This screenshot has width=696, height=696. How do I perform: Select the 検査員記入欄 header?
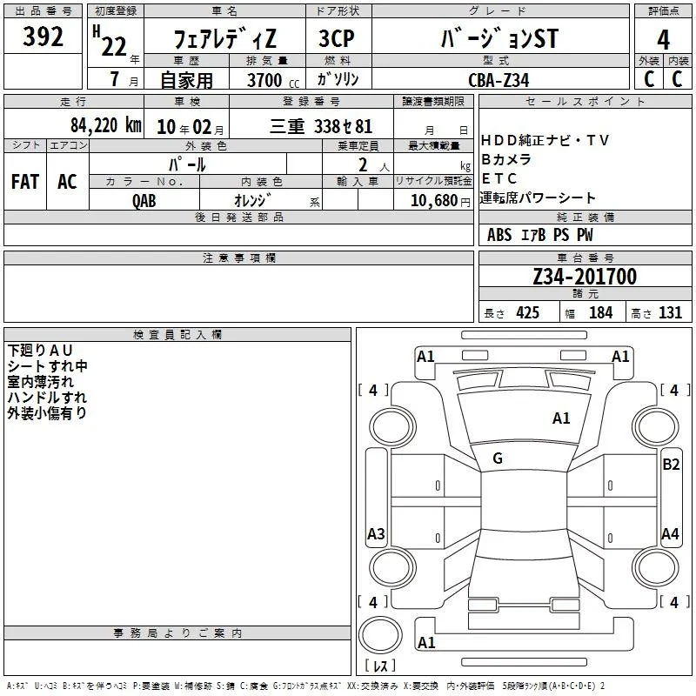pyautogui.click(x=177, y=335)
